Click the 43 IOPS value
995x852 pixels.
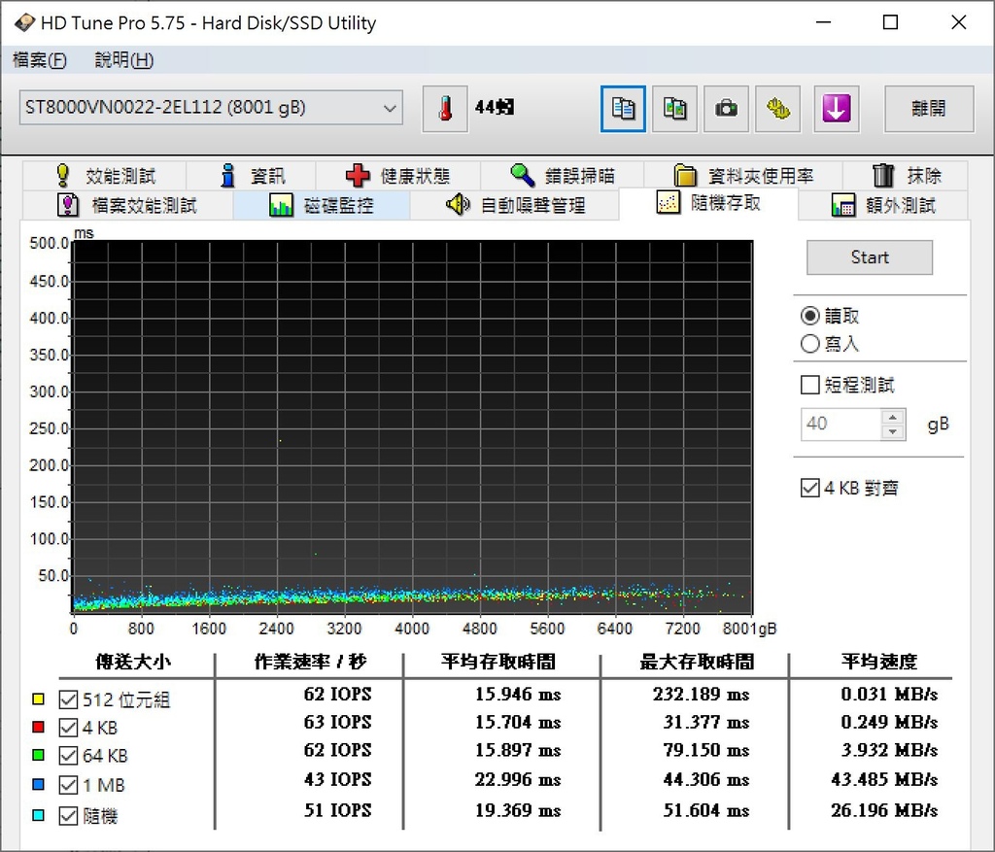337,779
